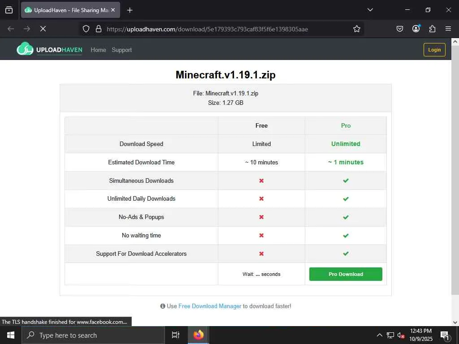Viewport: 459px width, 344px height.
Task: Click the green check for No waiting time
Action: (346, 236)
